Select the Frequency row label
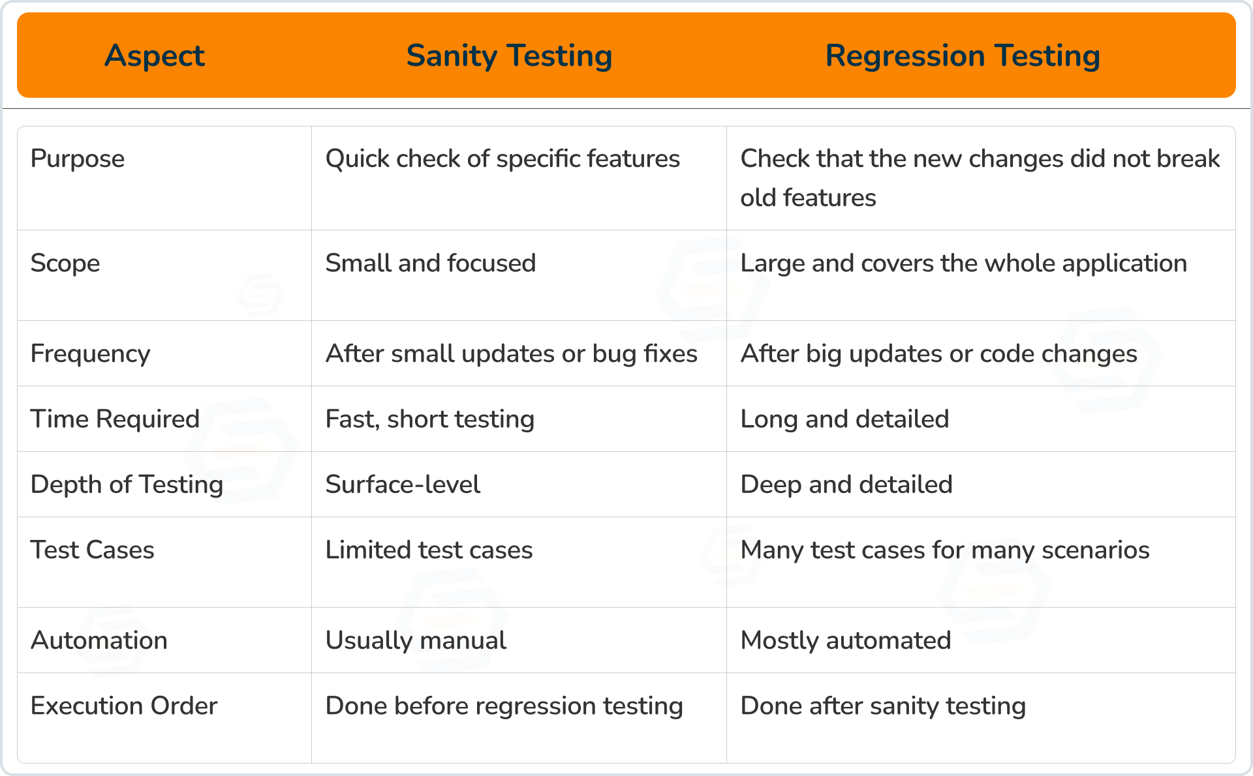The height and width of the screenshot is (776, 1253). click(x=91, y=353)
